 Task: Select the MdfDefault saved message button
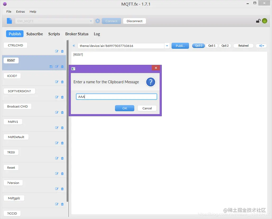point(16,137)
